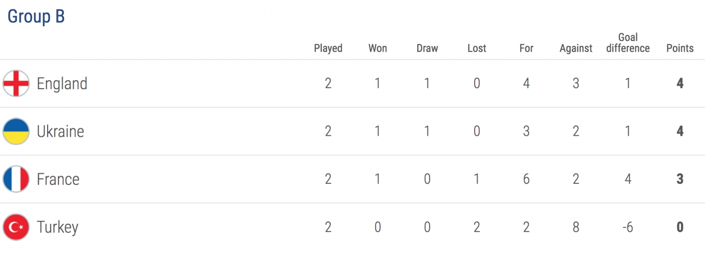Sort by Points column header
The height and width of the screenshot is (259, 706).
[x=680, y=48]
